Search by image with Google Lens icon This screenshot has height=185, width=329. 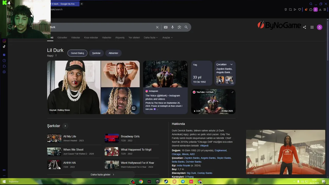(179, 27)
